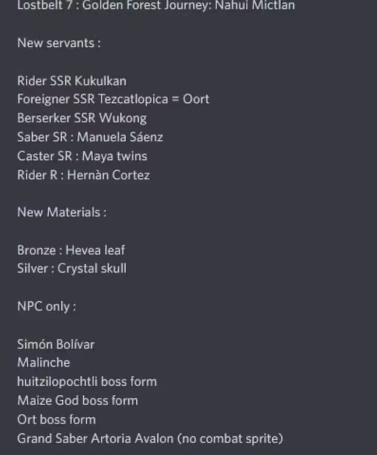This screenshot has height=455, width=377.
Task: Click the 'Malinche' text
Action: 44,363
